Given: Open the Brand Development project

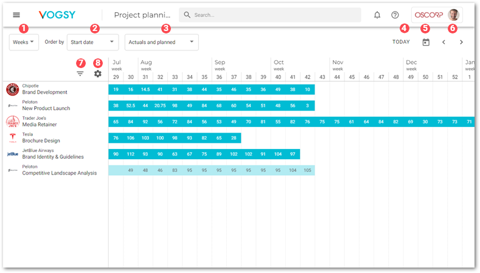Looking at the screenshot, I should 44,92.
